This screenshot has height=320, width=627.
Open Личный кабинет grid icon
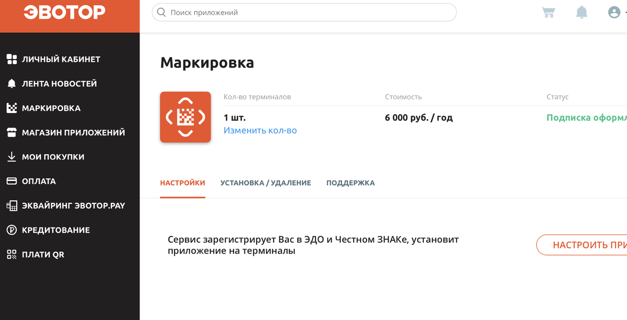point(11,59)
